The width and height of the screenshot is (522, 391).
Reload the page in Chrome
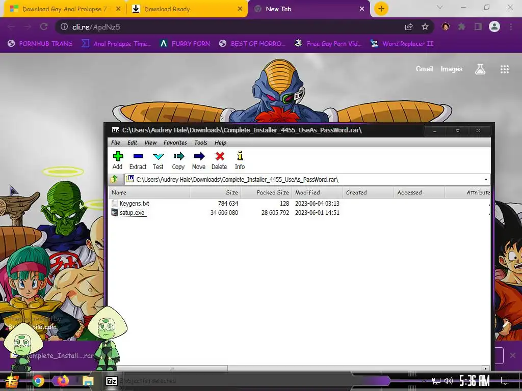(x=44, y=26)
